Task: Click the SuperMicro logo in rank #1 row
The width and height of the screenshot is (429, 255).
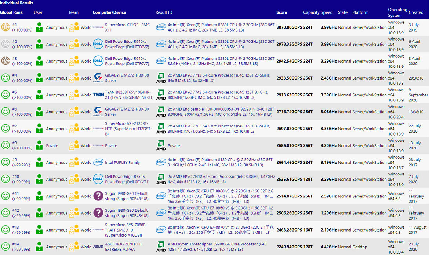Action: tap(98, 27)
